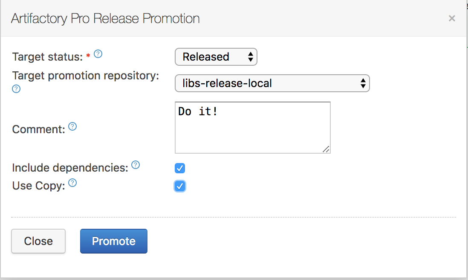
Task: Re-enable the Include dependencies setting
Action: (179, 168)
